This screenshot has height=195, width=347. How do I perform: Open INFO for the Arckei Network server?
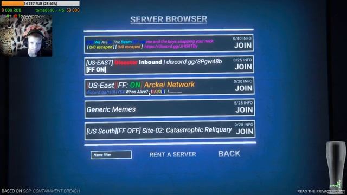click(x=248, y=81)
